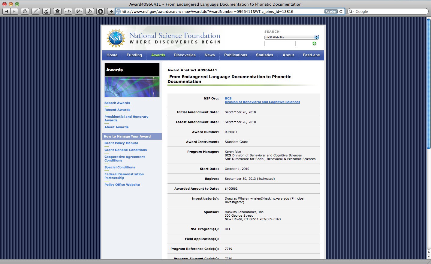431x264 pixels.
Task: Reload the page using the refresh arrow
Action: coord(341,11)
